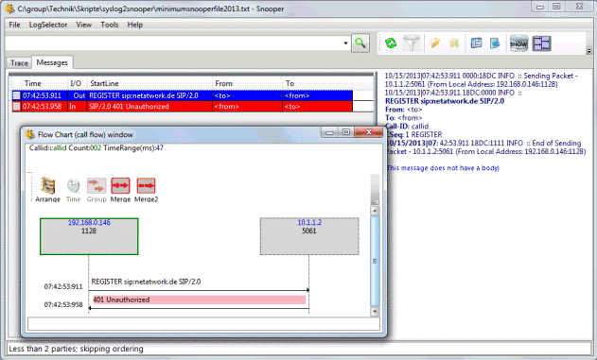Click the 10.1.1.2 party box
Viewport: 597px width, 360px height.
click(x=309, y=236)
